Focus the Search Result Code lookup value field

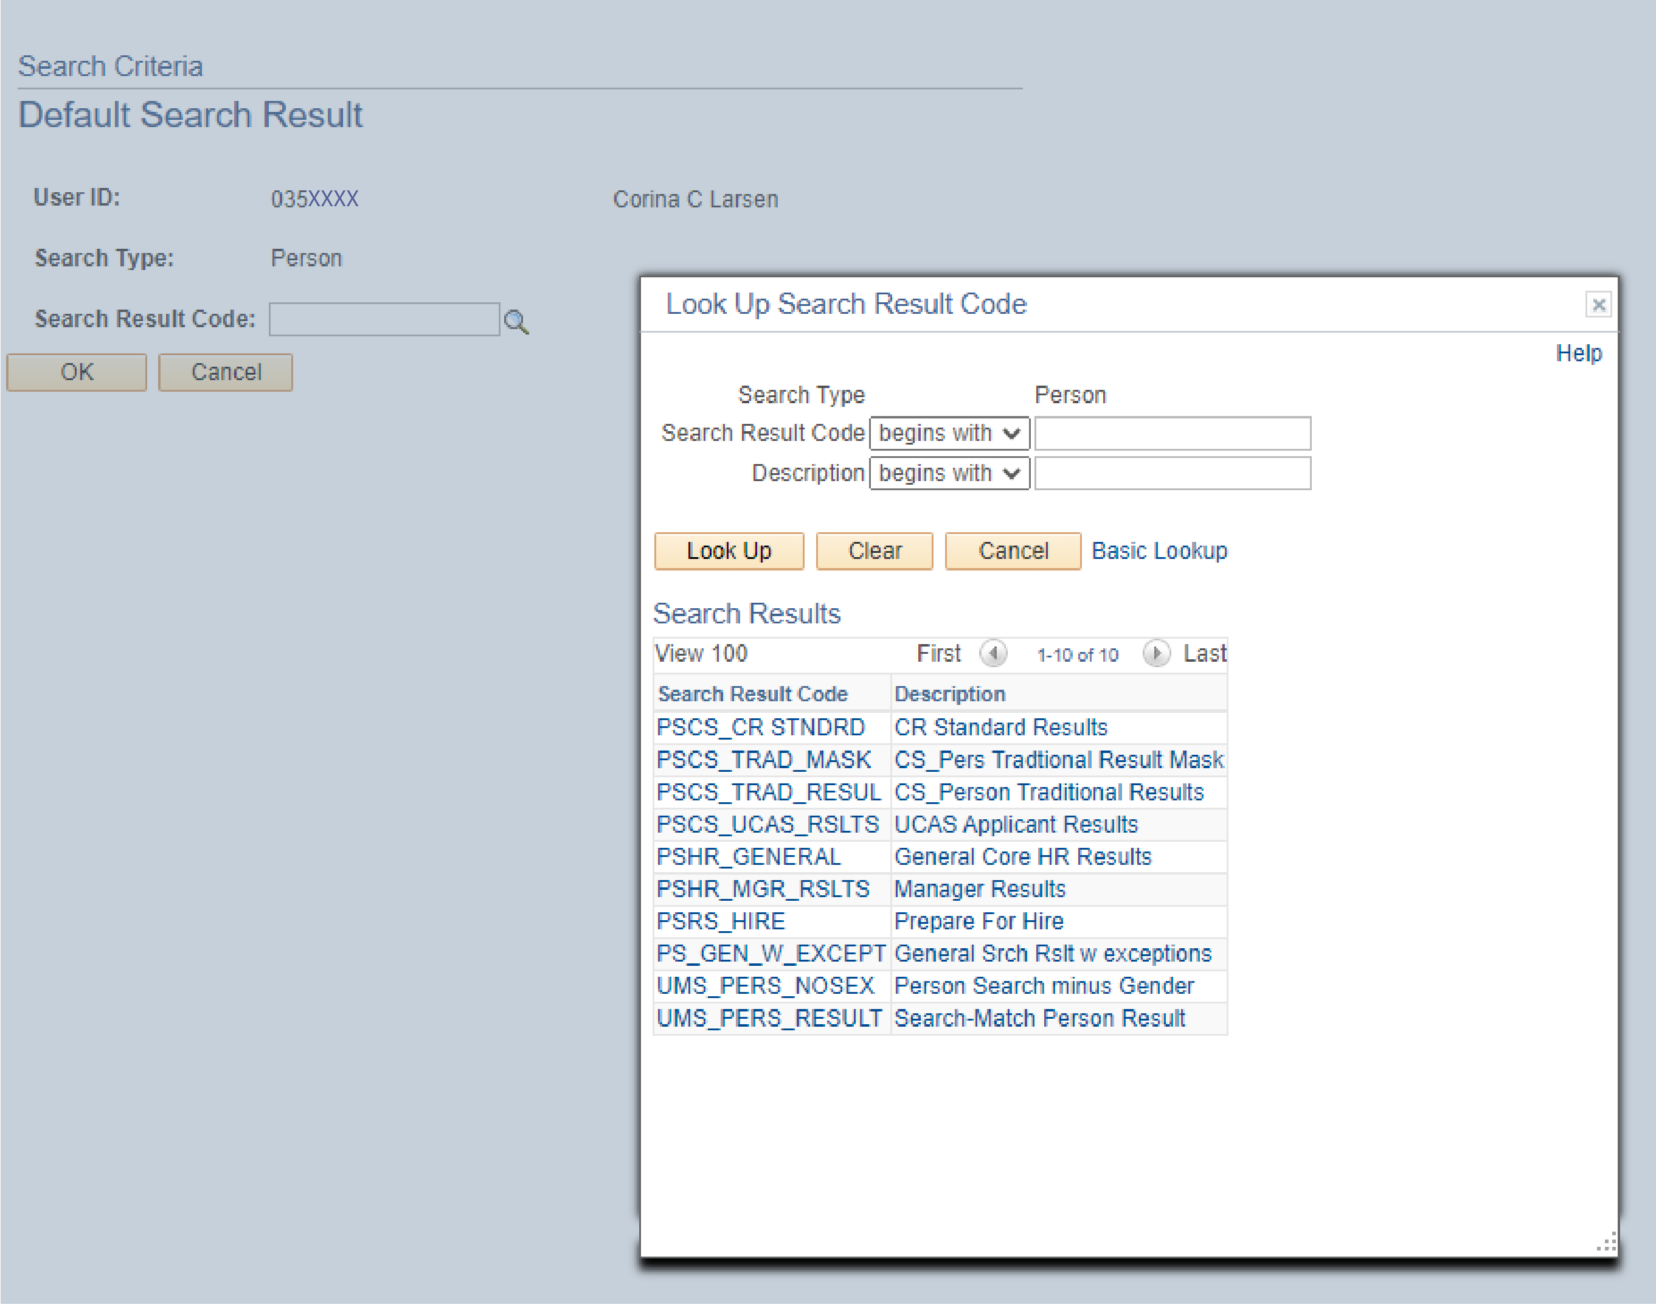[x=1173, y=434]
